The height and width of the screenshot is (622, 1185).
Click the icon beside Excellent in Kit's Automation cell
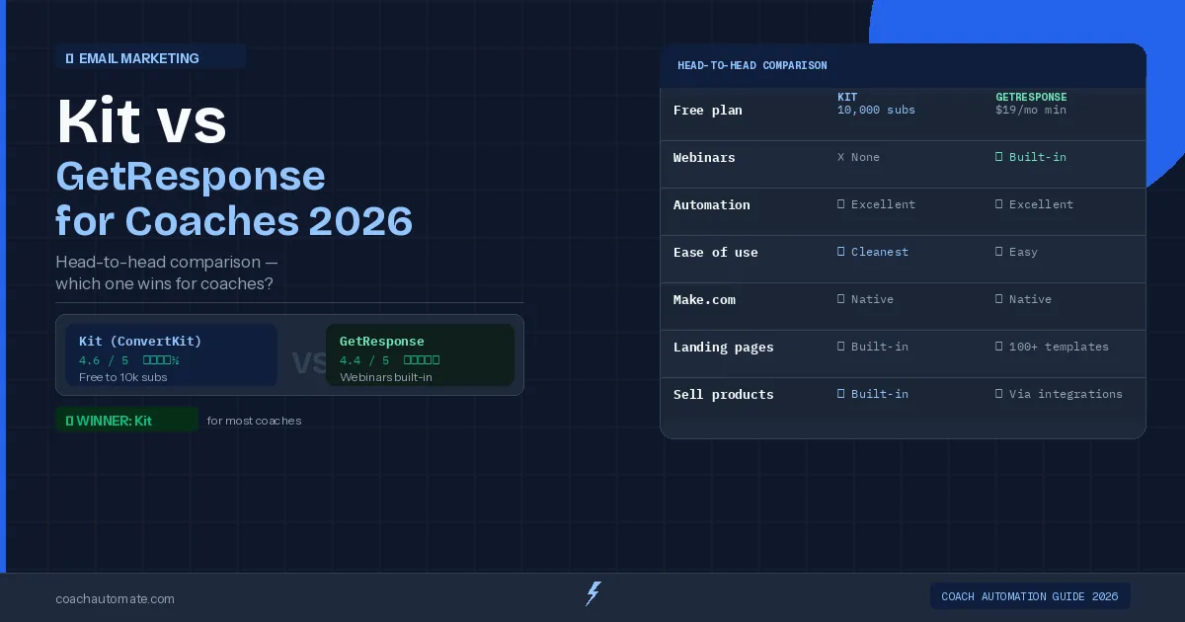click(x=840, y=204)
